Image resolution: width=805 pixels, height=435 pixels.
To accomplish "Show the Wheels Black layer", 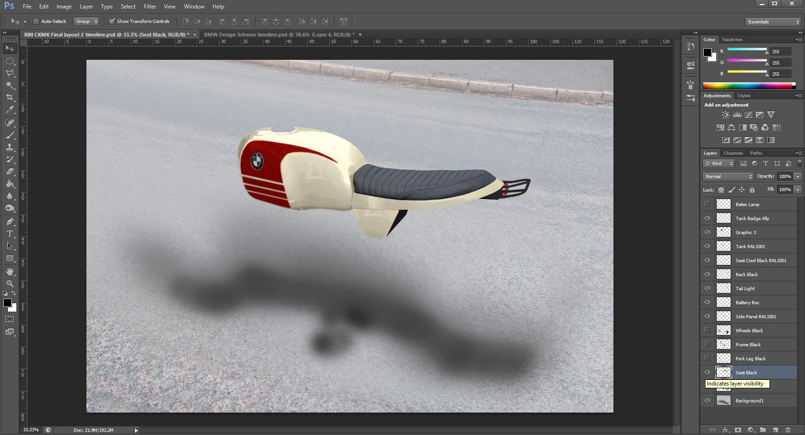I will tap(707, 330).
